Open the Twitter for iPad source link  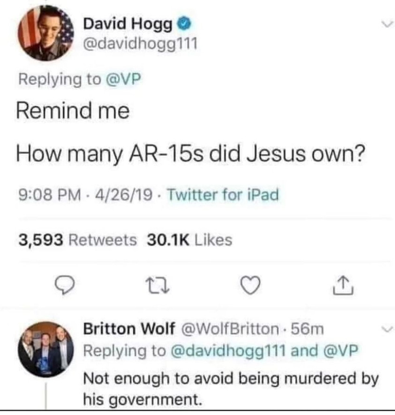[x=223, y=195]
